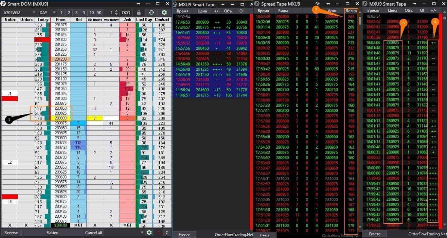The width and height of the screenshot is (447, 238).
Task: Expand the dropdown arrow next to Cancel all
Action: [142, 232]
